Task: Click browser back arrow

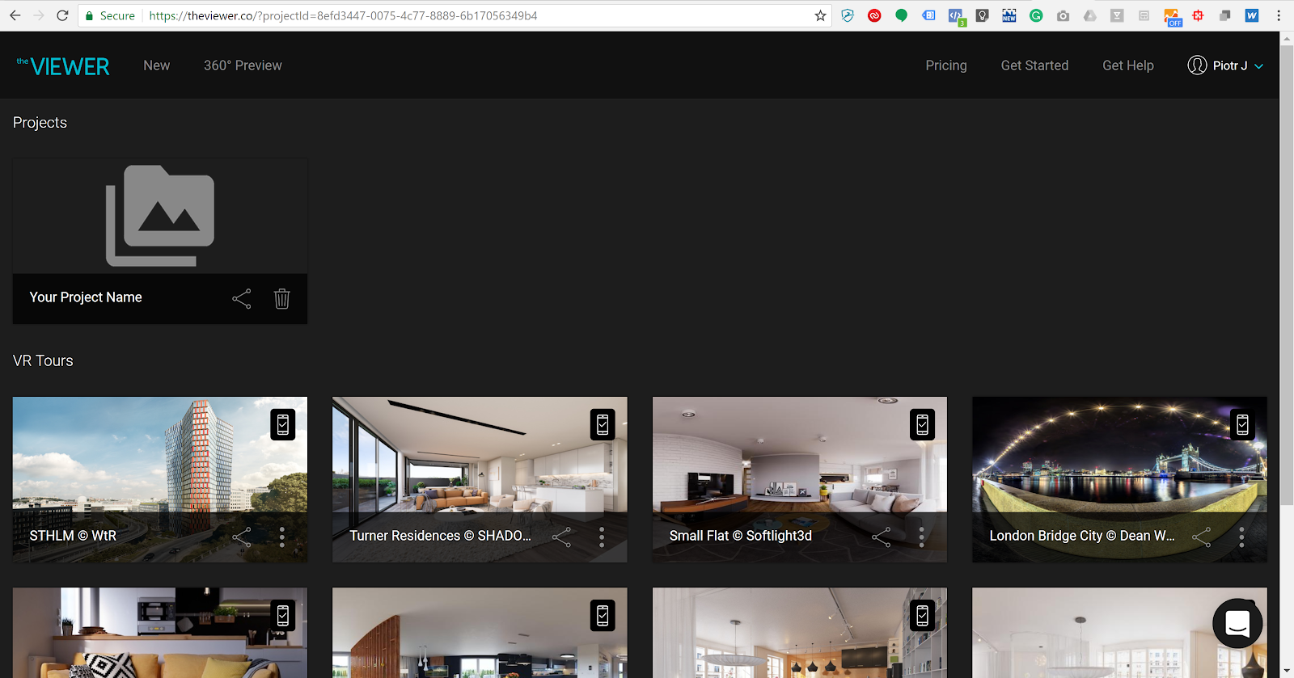Action: pyautogui.click(x=15, y=15)
